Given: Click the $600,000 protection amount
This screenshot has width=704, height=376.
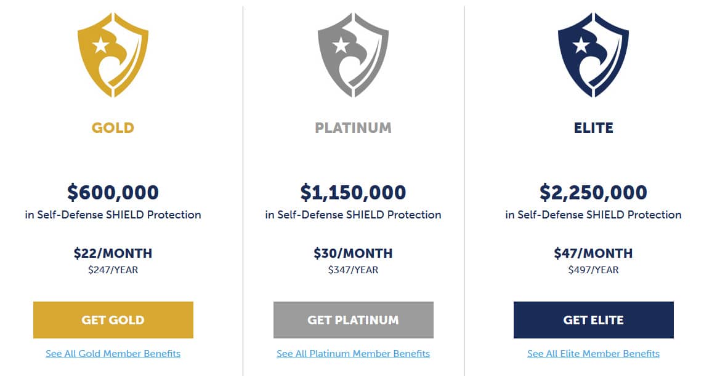Looking at the screenshot, I should [x=113, y=193].
